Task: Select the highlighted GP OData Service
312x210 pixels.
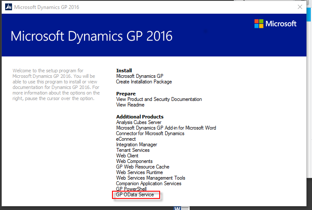Action: [x=135, y=195]
